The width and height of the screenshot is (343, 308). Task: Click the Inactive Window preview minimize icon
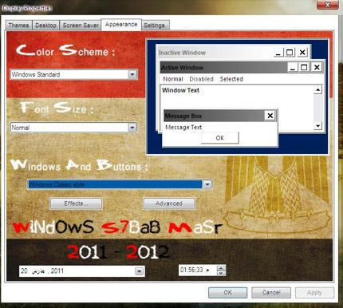click(x=278, y=53)
